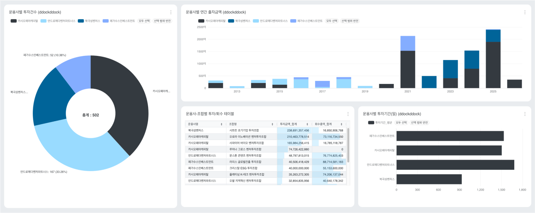Click 선택 범위 반전 in the duration chart legend
This screenshot has width=535, height=213.
420,123
